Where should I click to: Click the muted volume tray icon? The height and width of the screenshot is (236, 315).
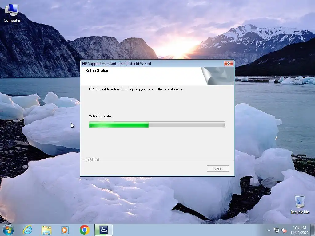point(284,230)
